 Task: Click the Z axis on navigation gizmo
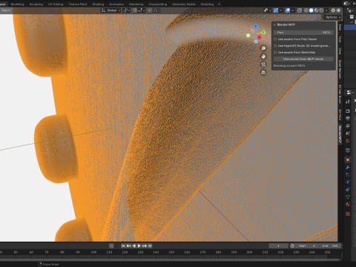click(256, 27)
